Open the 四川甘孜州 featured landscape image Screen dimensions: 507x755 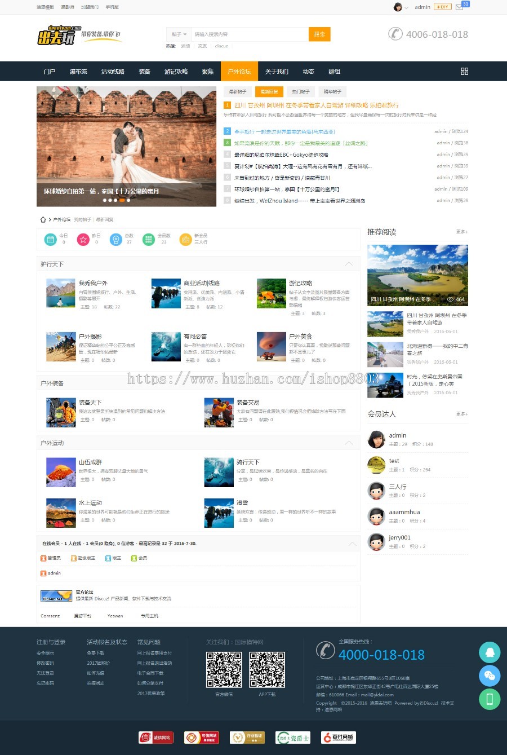[x=417, y=275]
